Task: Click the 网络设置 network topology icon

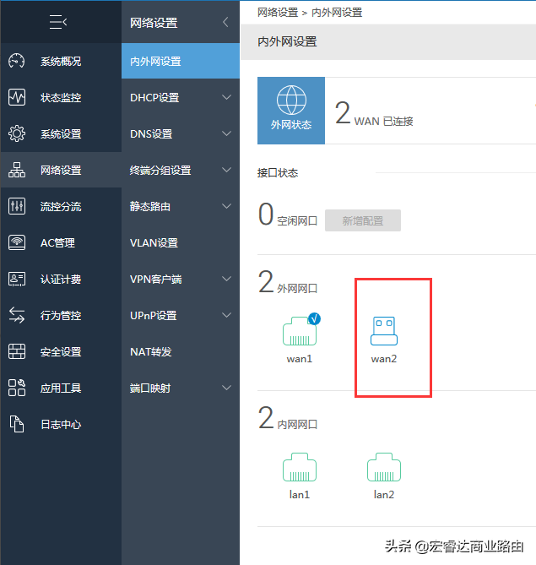Action: (x=17, y=170)
